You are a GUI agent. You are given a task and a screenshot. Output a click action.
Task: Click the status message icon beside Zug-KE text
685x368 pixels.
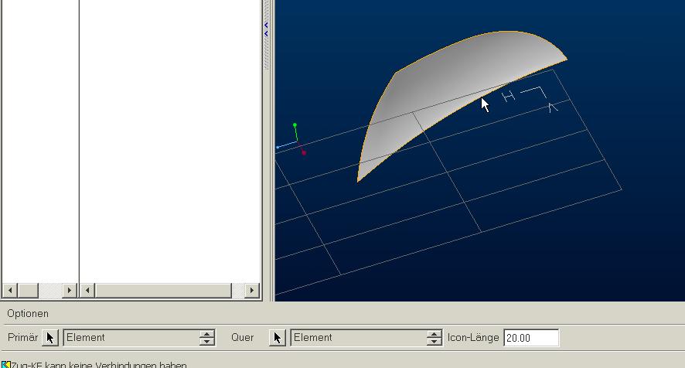(x=5, y=364)
